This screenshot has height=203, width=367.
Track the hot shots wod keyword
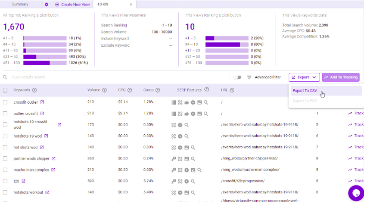coord(356,147)
